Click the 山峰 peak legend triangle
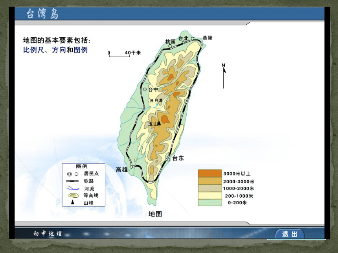338x253 pixels. tap(73, 202)
